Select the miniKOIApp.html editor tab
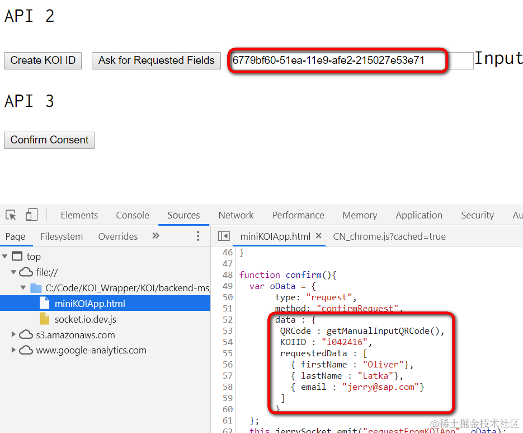The width and height of the screenshot is (523, 433). click(x=275, y=236)
